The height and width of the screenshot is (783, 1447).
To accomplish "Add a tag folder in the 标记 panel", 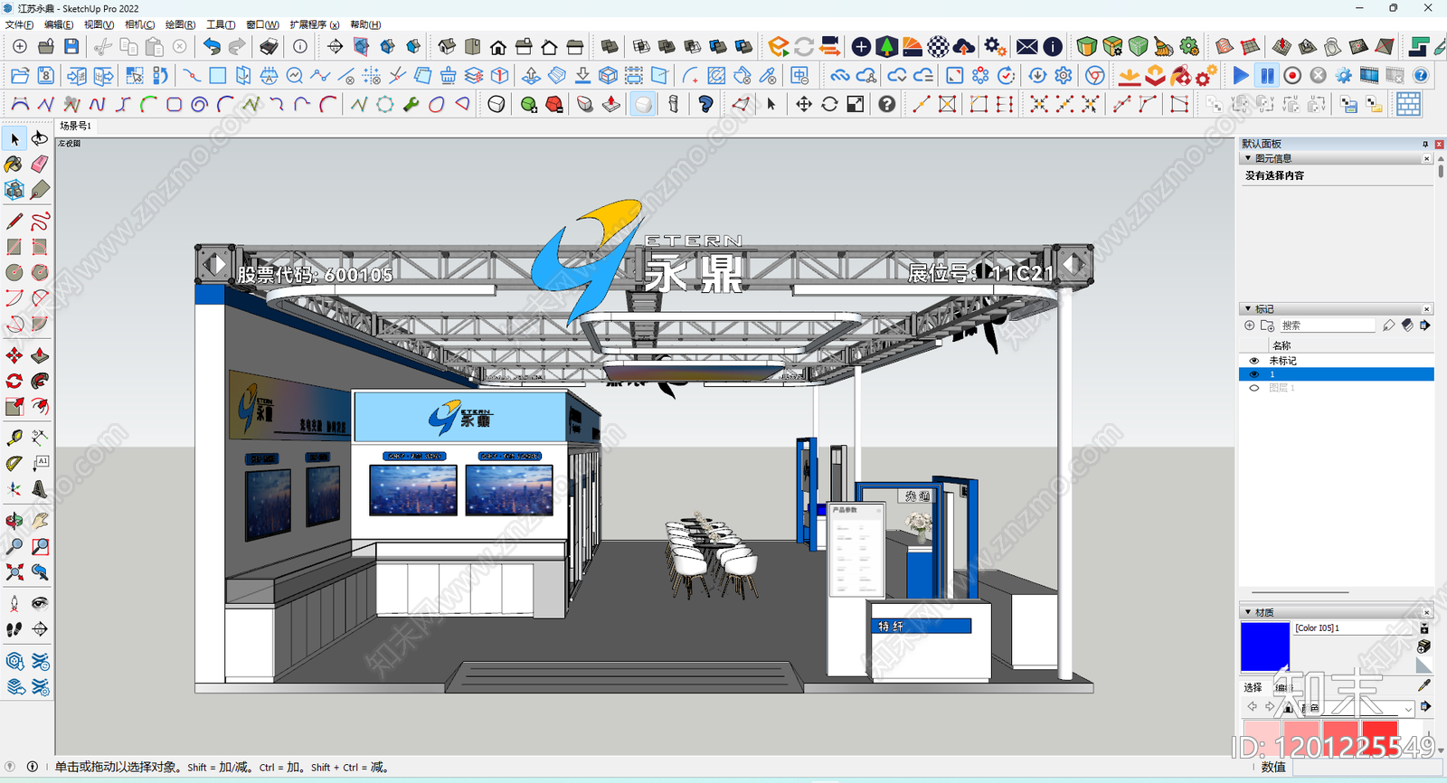I will point(1268,325).
